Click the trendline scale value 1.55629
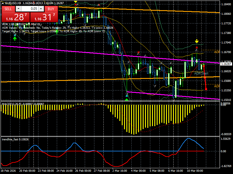Image resolution: width=233 pixels, height=174 pixels. click(x=225, y=139)
